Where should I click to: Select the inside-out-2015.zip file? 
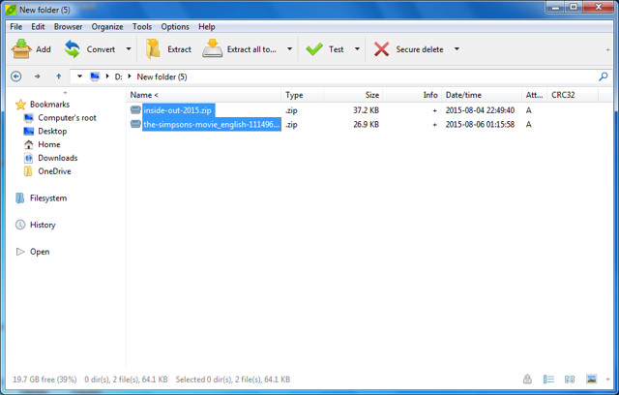click(x=178, y=110)
